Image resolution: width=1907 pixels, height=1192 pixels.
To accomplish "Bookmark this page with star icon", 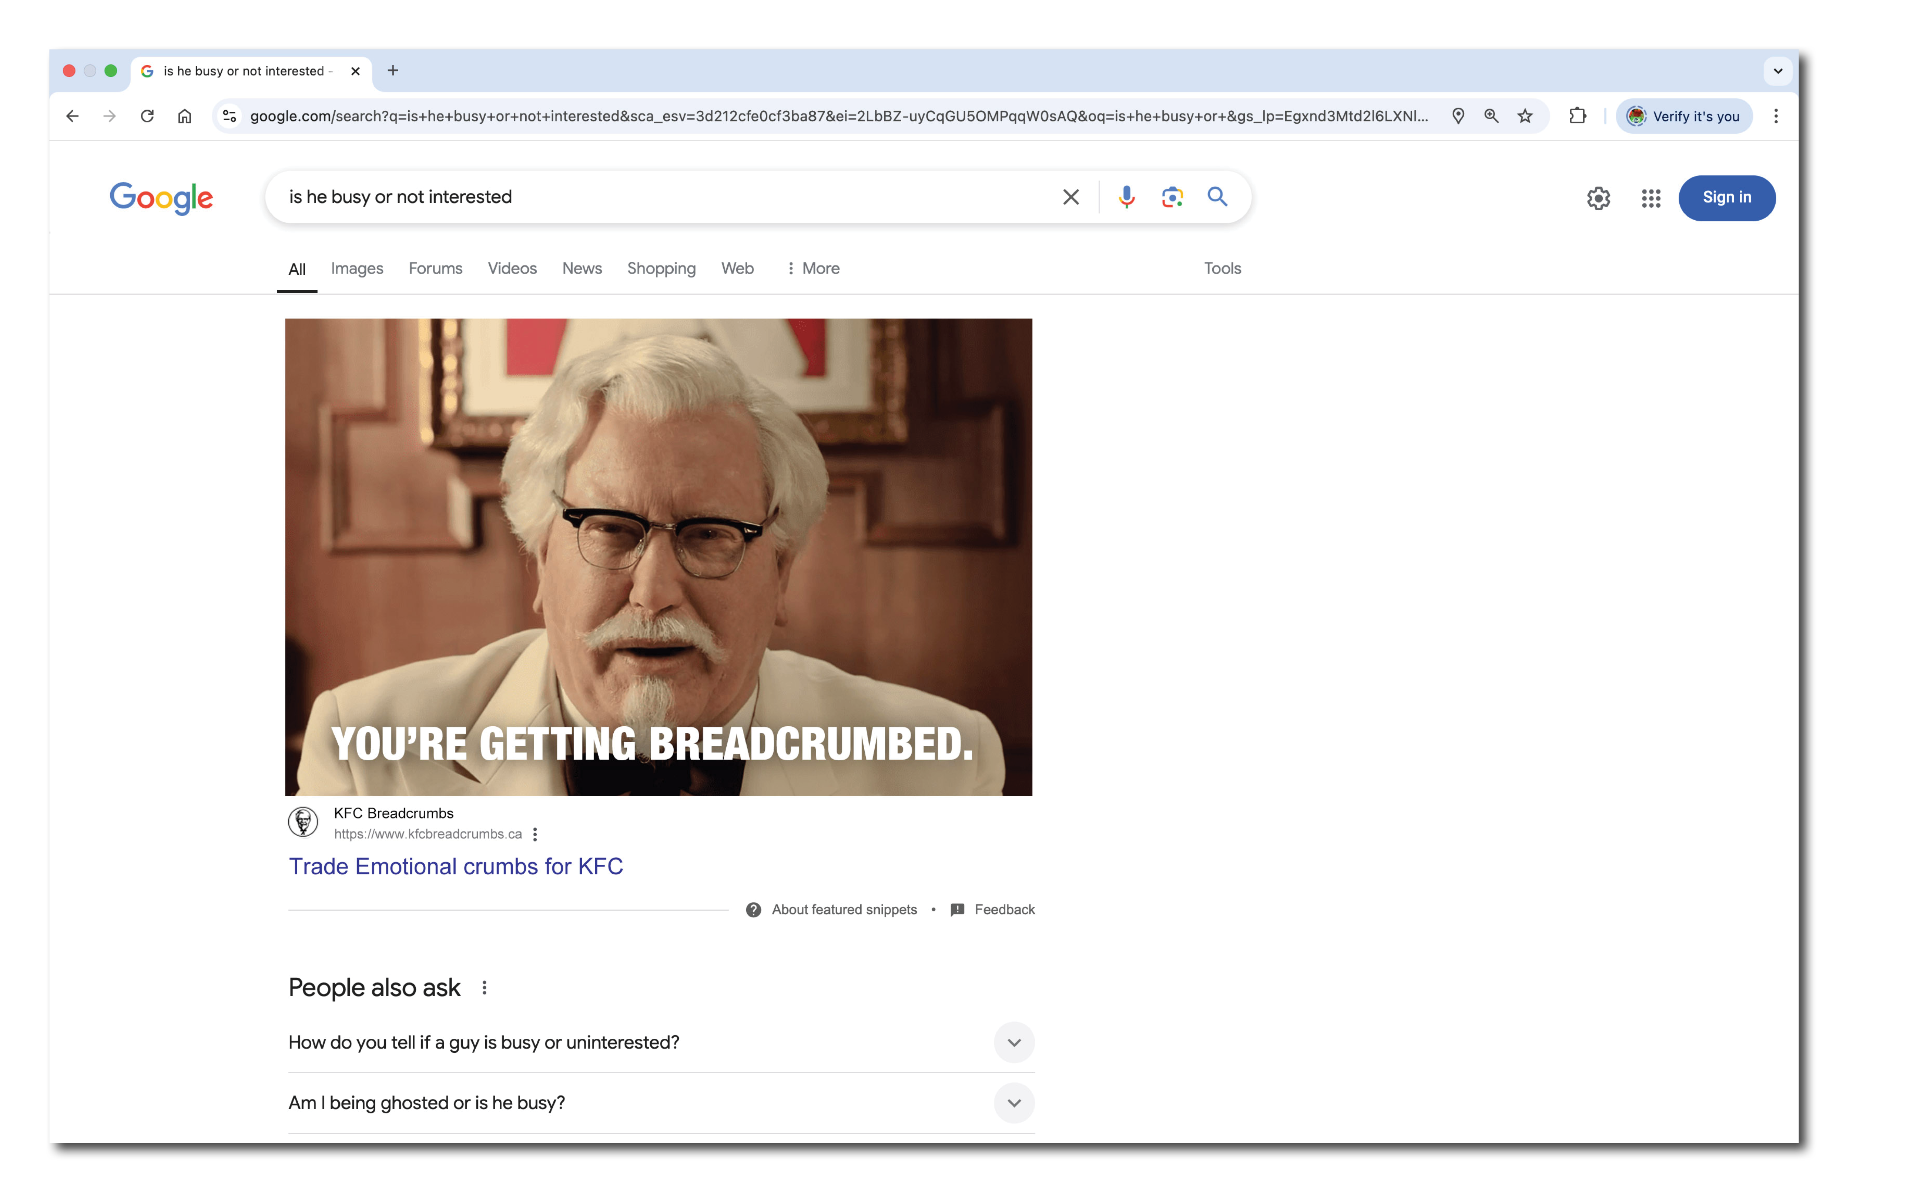I will pos(1525,117).
